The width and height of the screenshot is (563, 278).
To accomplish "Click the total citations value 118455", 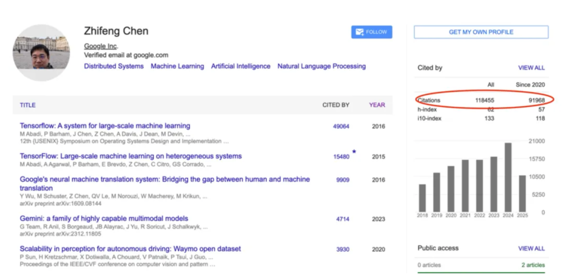I will click(485, 100).
